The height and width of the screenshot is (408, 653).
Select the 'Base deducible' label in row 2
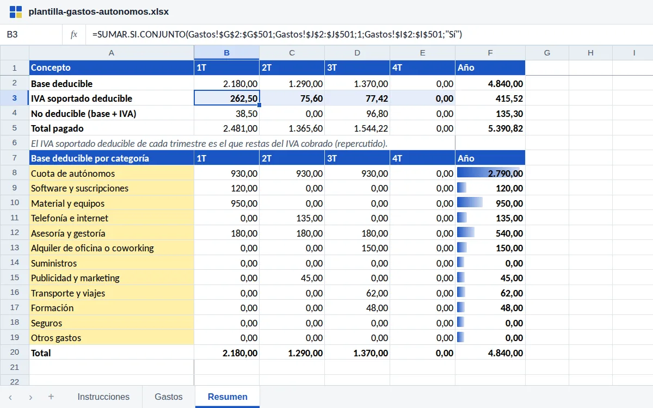[112, 83]
